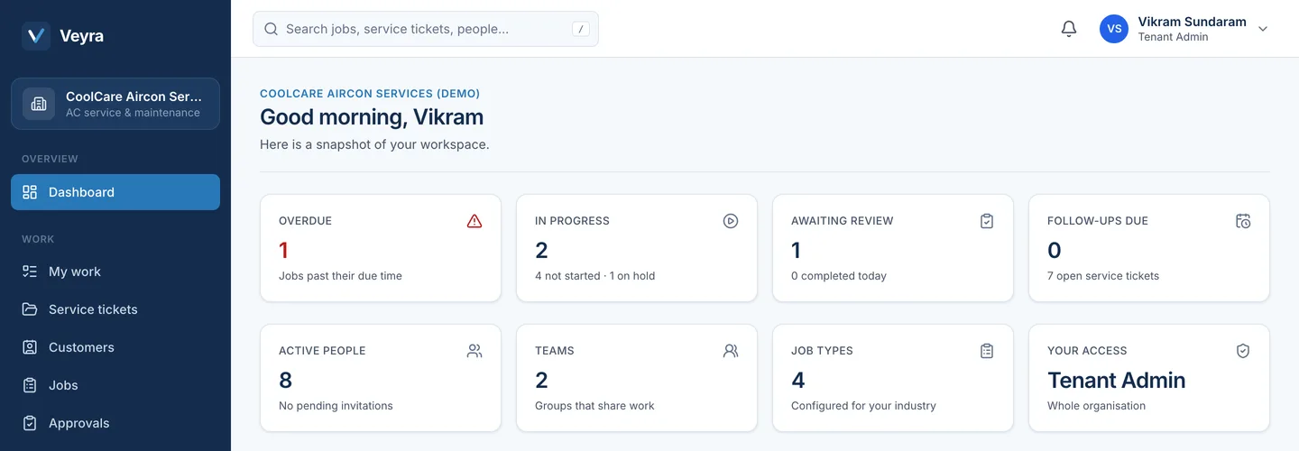
Task: Click the COOLCARE AIRCON SERVICES (DEMO) label
Action: pyautogui.click(x=370, y=94)
